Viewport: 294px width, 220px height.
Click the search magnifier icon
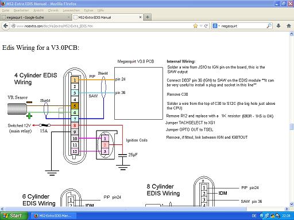click(269, 26)
